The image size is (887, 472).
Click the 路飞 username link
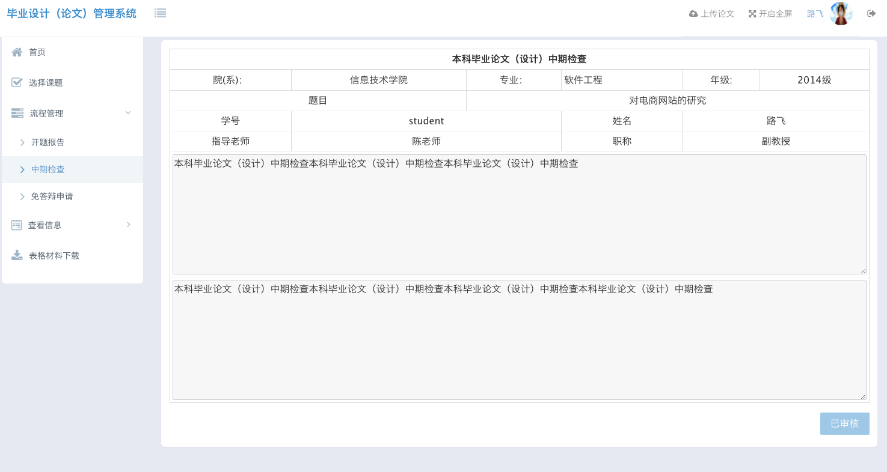point(814,13)
